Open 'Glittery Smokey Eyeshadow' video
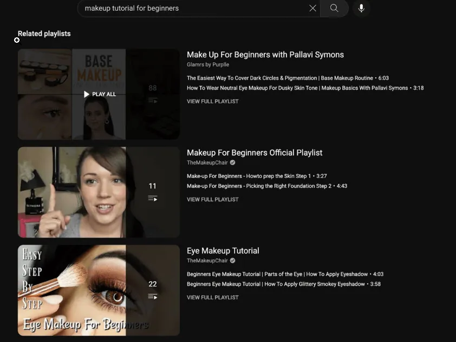 pos(284,284)
